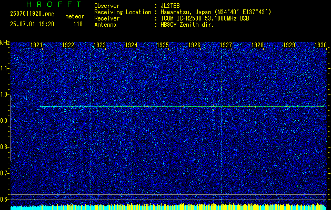Click the bright carrier signal line near 0.95 kHz
This screenshot has height=210, width=331.
182,107
